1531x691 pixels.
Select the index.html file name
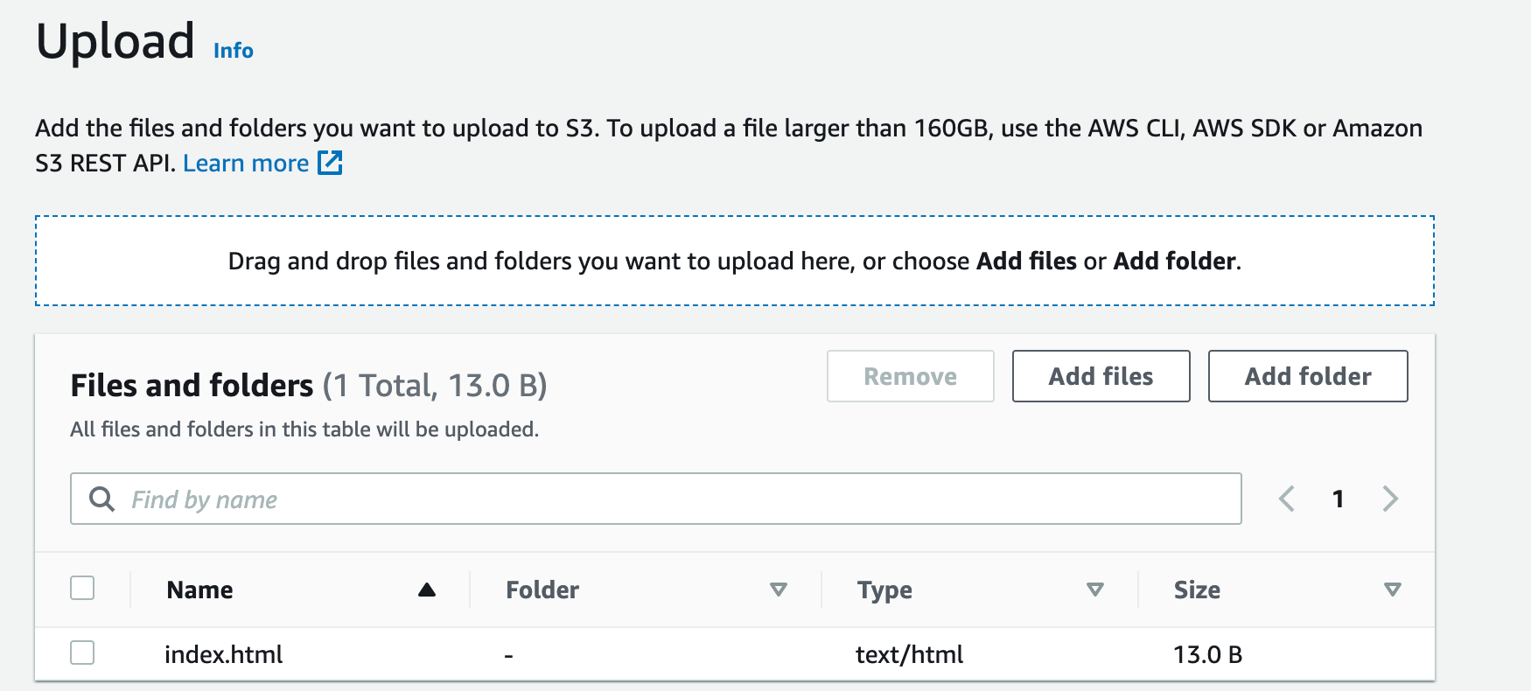click(224, 654)
